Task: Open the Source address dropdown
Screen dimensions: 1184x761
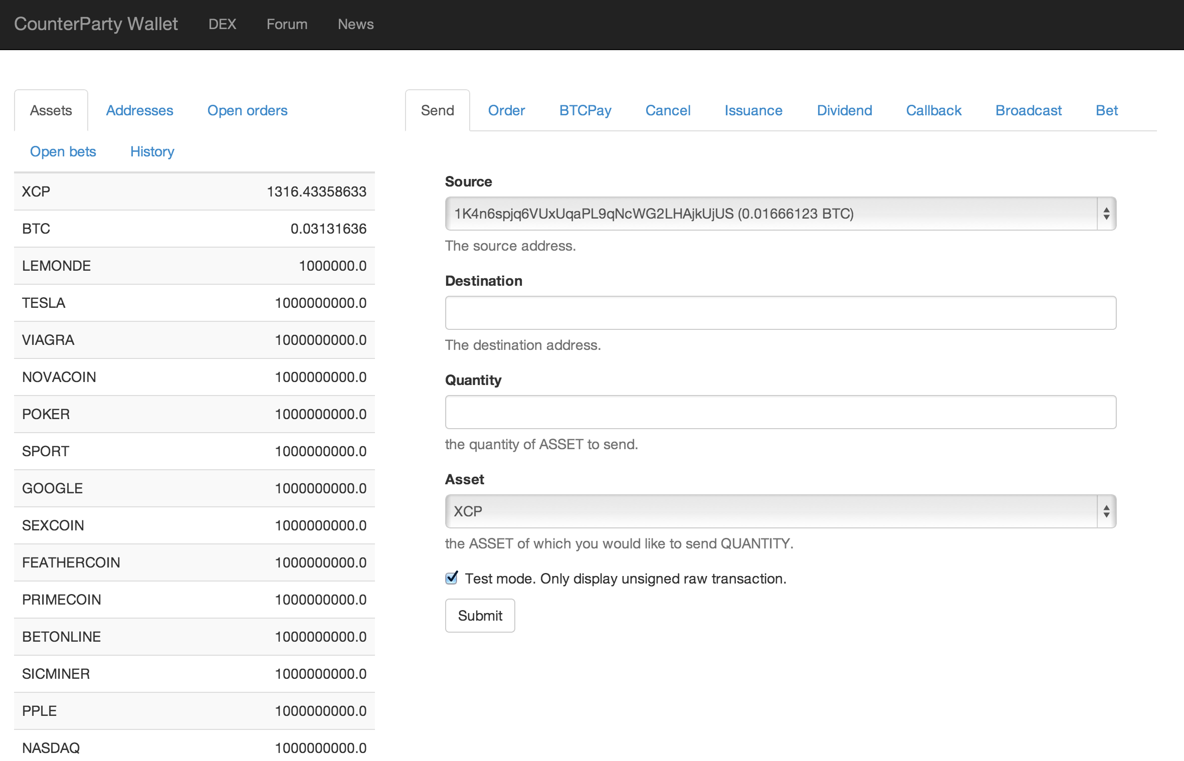Action: coord(780,214)
